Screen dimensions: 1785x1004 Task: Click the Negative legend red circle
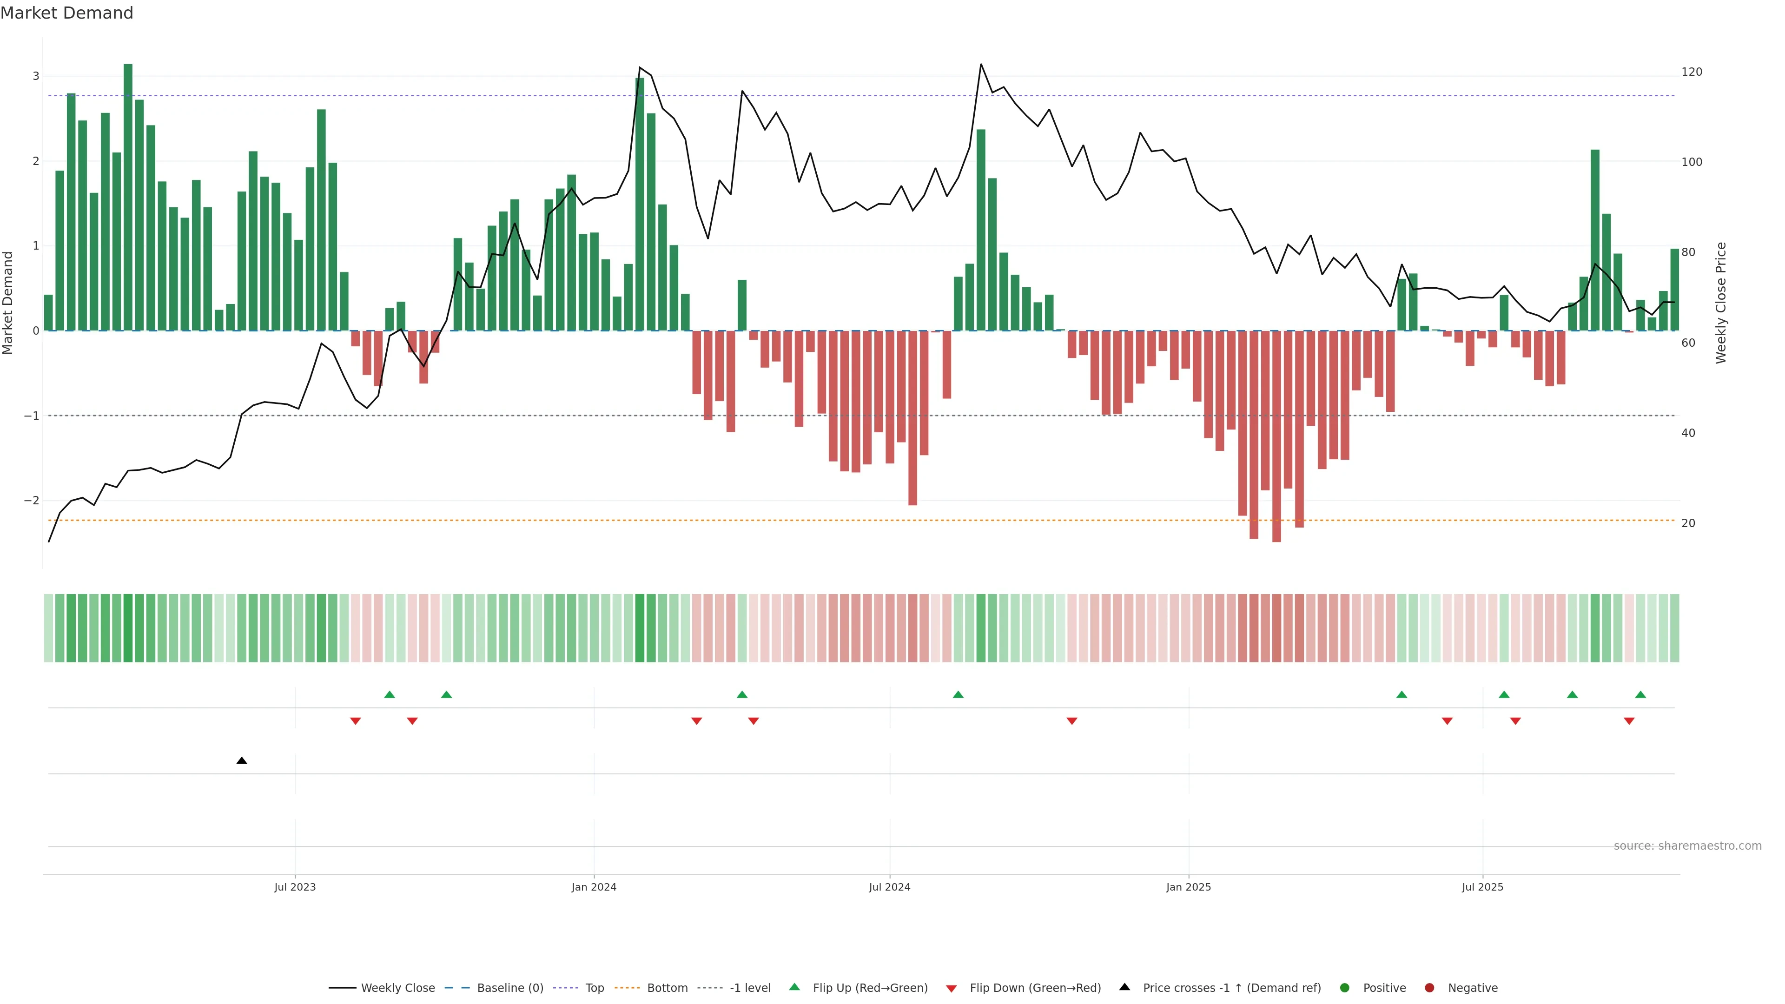[x=1429, y=988]
